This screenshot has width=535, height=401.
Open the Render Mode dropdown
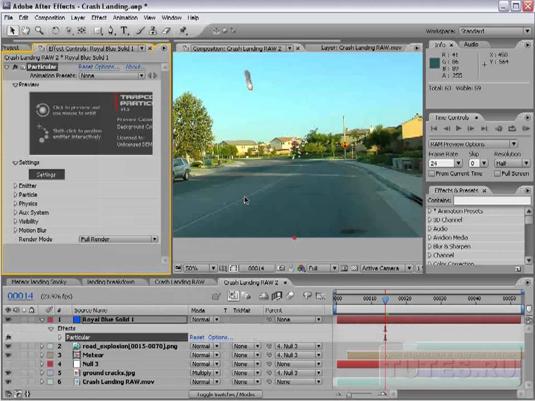(x=119, y=239)
